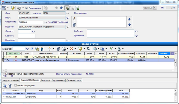Image resolution: width=179 pixels, height=104 pixels.
Task: Toggle the edit pencil mode button
Action: (67, 8)
